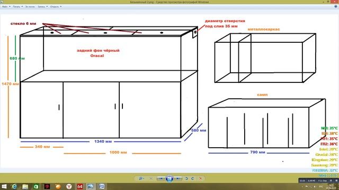Click the drawn label Oracal
The height and width of the screenshot is (190, 339).
97,55
